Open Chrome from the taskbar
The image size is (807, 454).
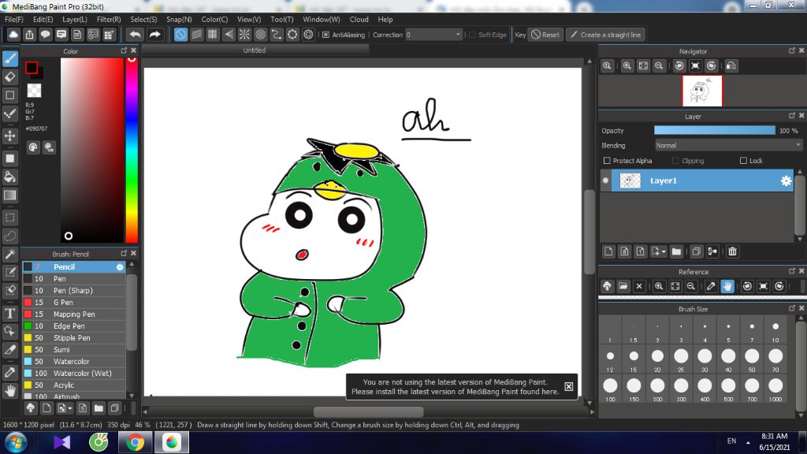point(136,443)
